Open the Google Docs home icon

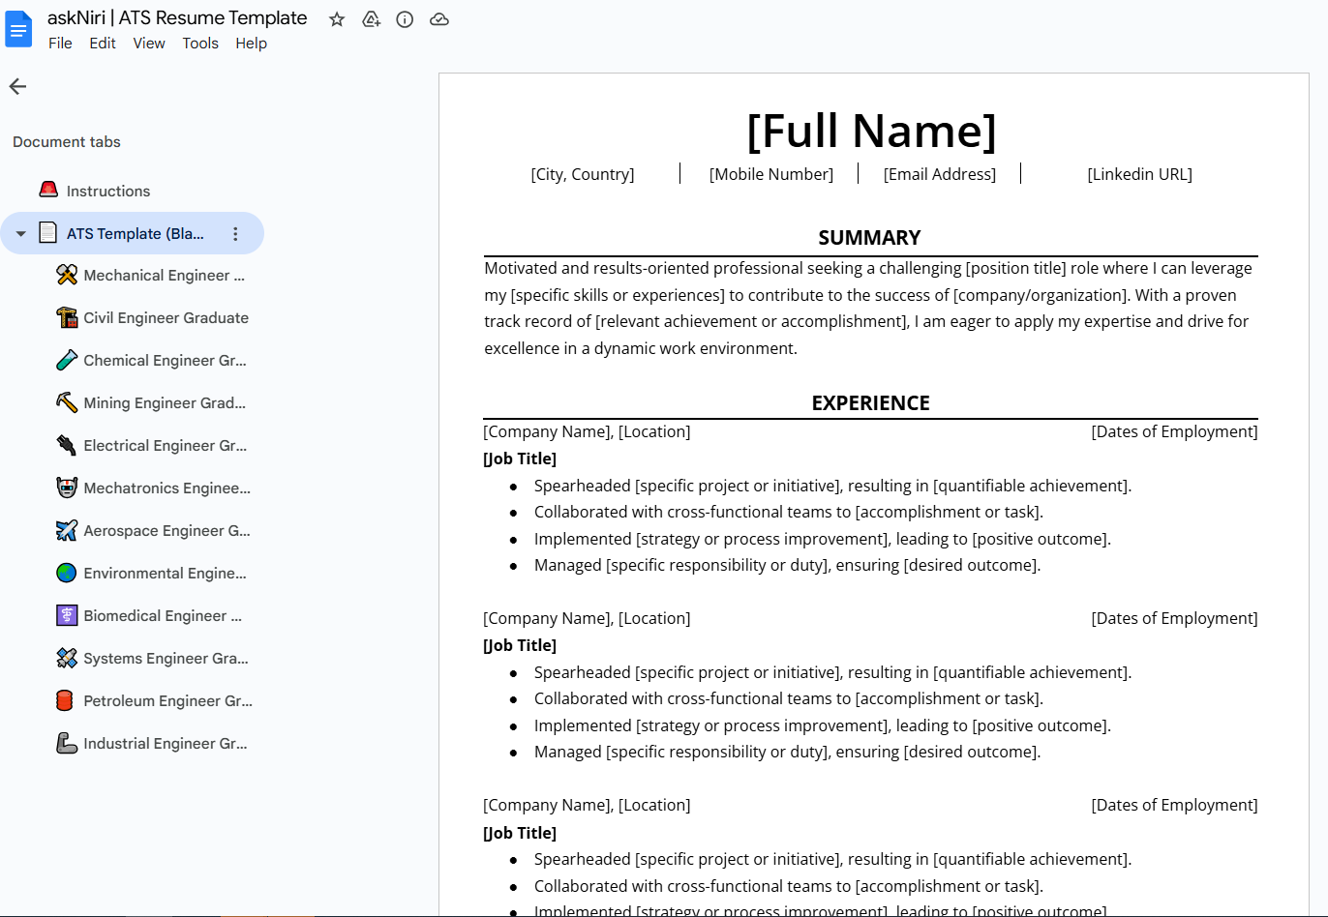pyautogui.click(x=18, y=29)
